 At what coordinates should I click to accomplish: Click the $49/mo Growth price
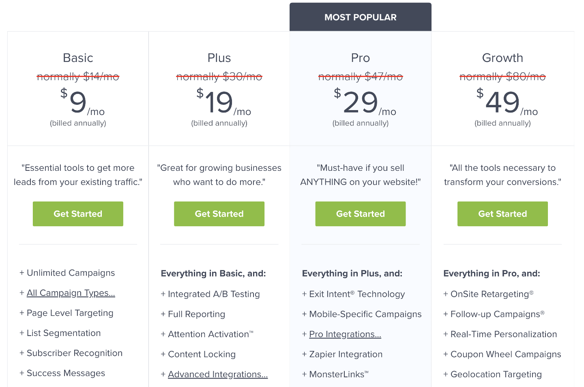(x=502, y=102)
